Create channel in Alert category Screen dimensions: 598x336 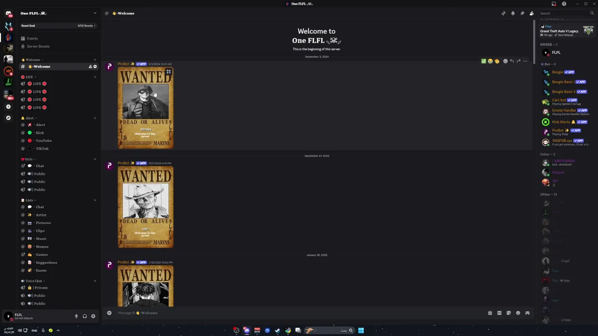(95, 118)
